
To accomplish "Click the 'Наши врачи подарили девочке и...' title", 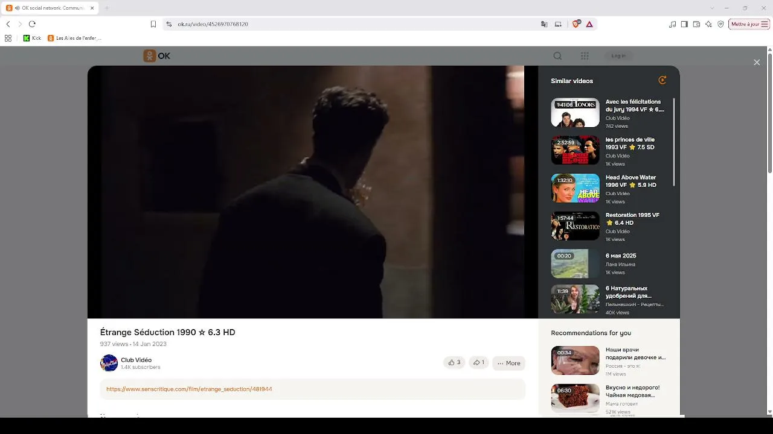I will 636,353.
